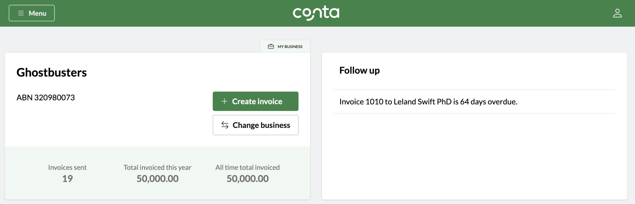The image size is (635, 204).
Task: Click the Total invoiced this year amount
Action: pos(157,173)
